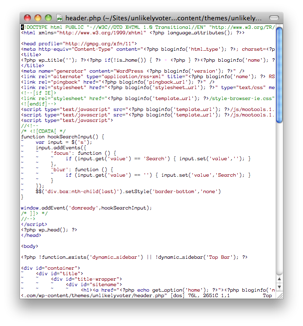This screenshot has width=303, height=326.
Task: Click the "<head profile=" line
Action: tap(79, 44)
